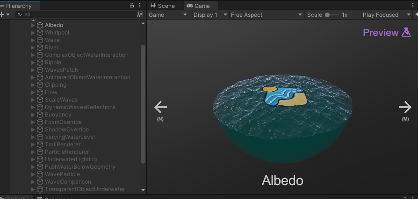This screenshot has width=418, height=199.
Task: Click the cube icon next to Ripple
Action: point(40,62)
